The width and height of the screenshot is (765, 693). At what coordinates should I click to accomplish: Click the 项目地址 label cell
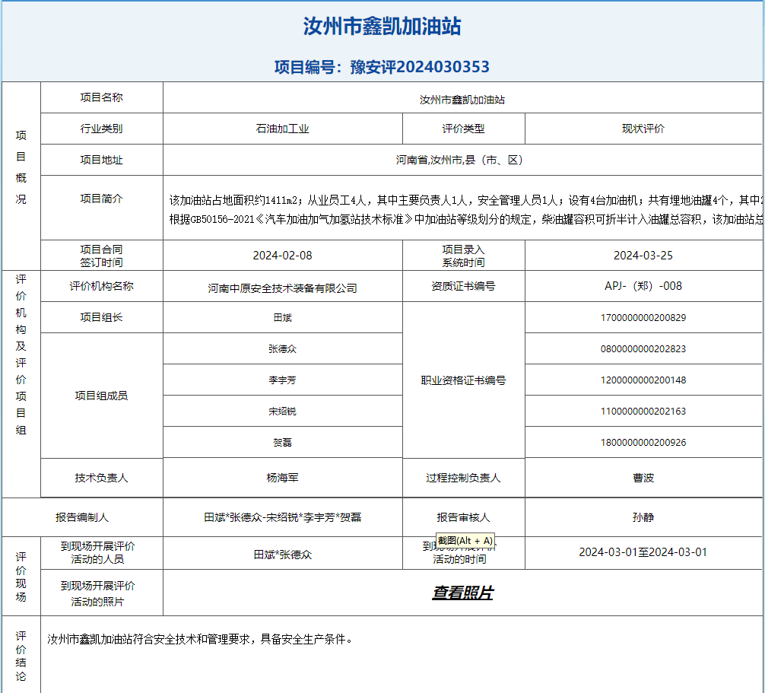click(x=101, y=160)
